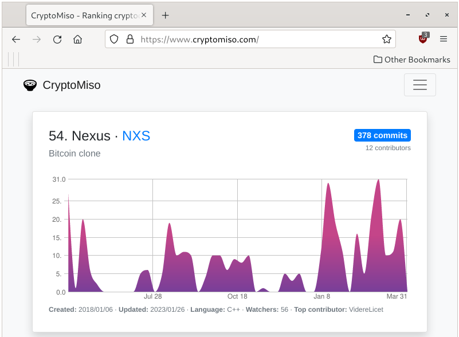
Task: Bookmark this page with star icon
Action: [387, 39]
